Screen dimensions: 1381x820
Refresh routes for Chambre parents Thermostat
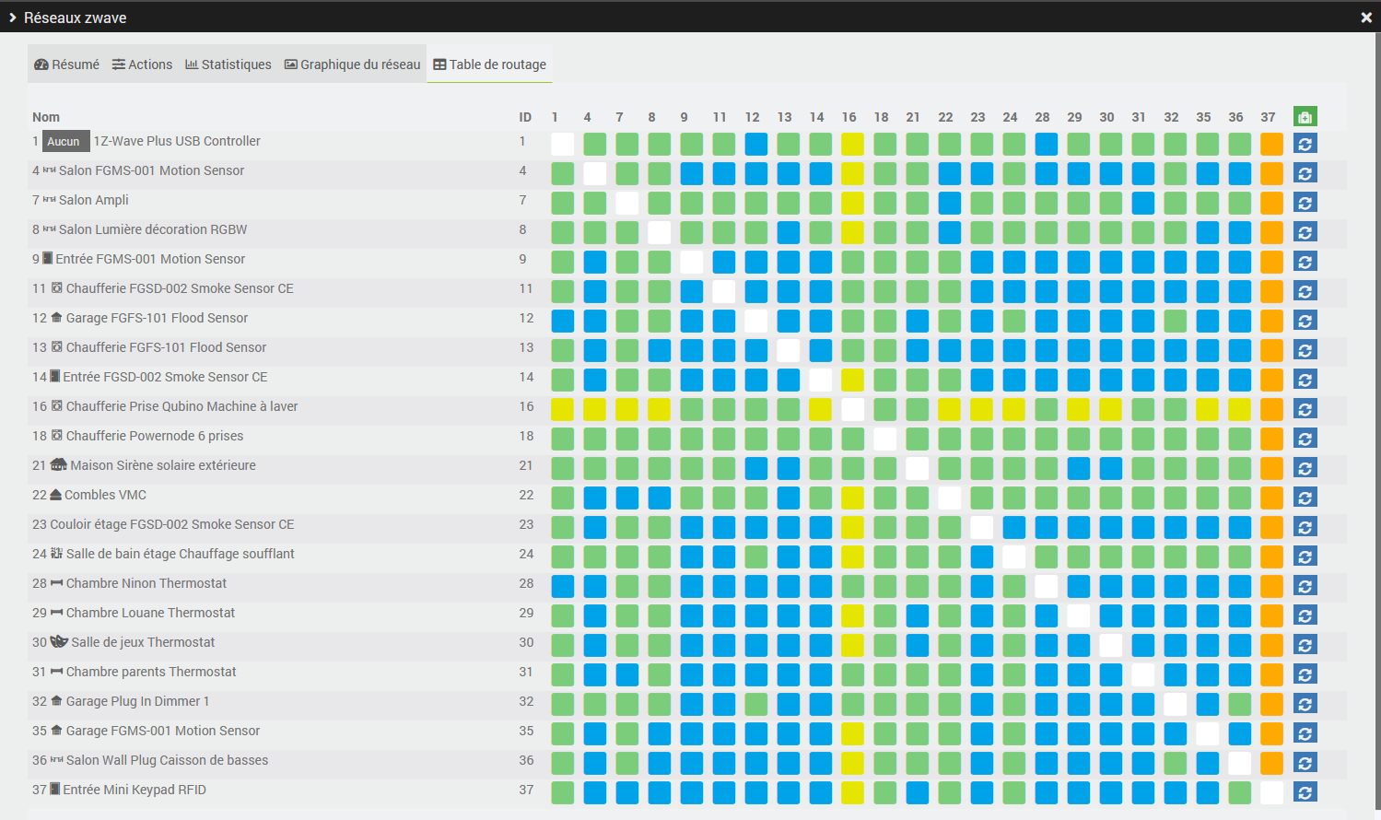click(1305, 674)
